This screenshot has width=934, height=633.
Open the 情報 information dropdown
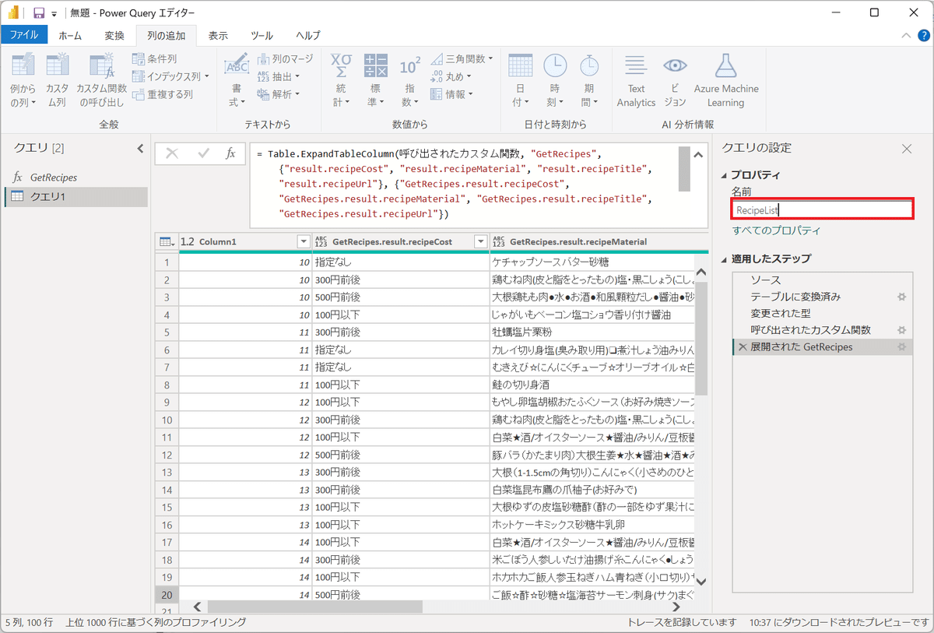(452, 94)
